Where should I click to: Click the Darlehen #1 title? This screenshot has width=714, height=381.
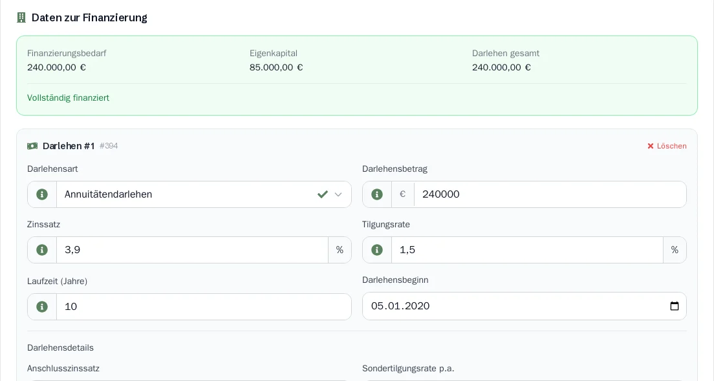69,146
